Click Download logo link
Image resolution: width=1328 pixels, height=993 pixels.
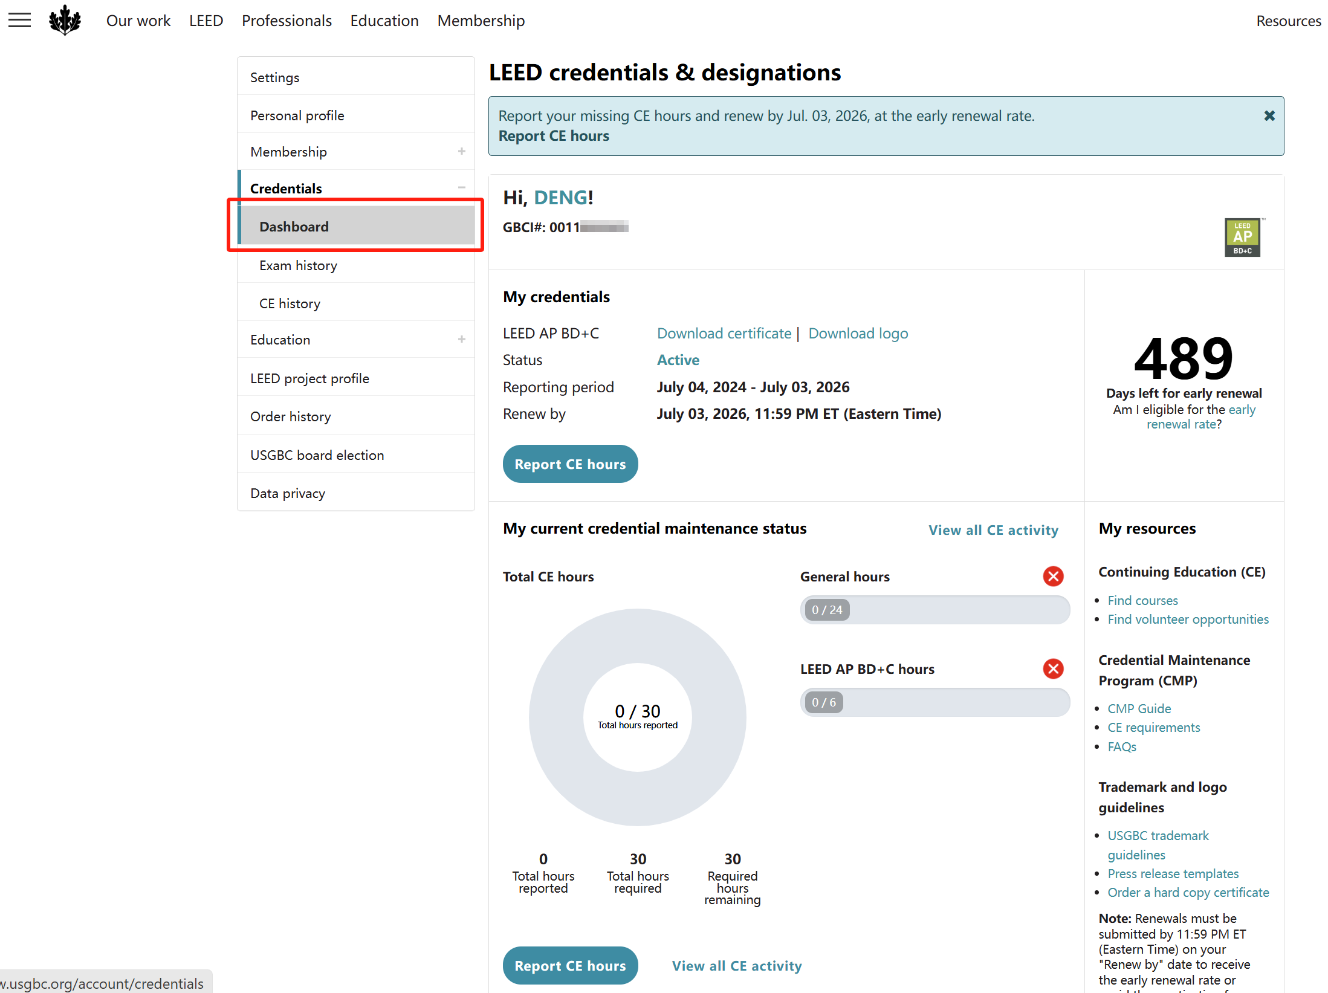[x=858, y=334]
